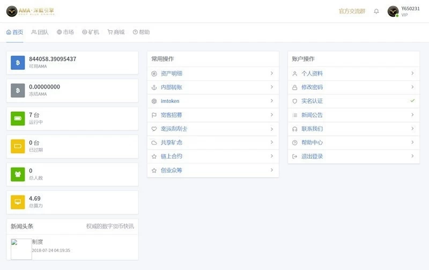The height and width of the screenshot is (270, 429).
Task: Click the coin icon beside 资产明细
Action: (154, 74)
